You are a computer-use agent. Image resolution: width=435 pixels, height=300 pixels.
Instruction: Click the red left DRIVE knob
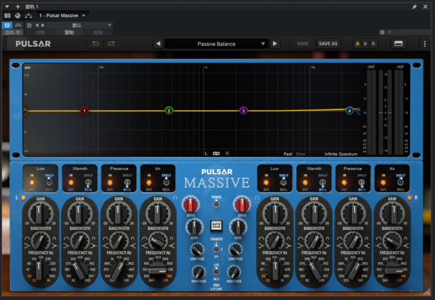coord(191,205)
